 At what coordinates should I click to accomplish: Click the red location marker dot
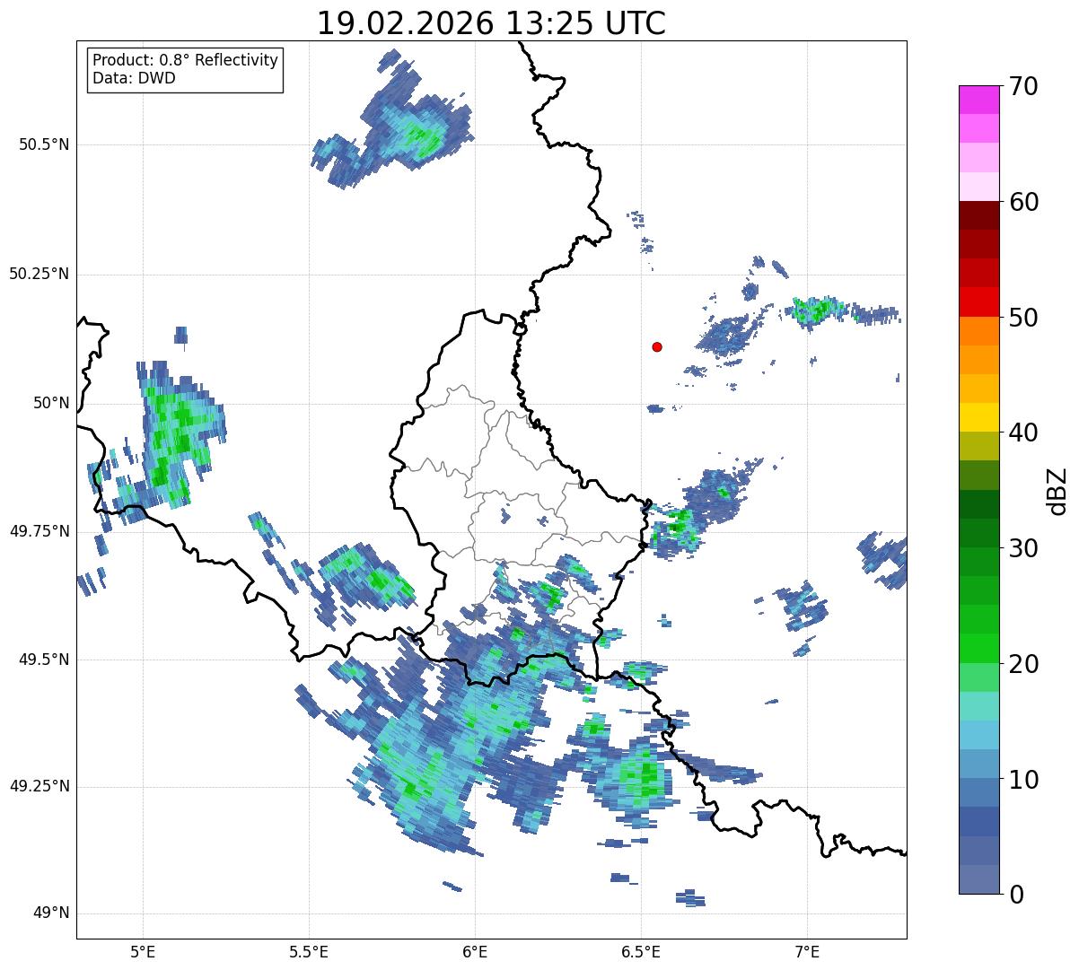tap(657, 346)
